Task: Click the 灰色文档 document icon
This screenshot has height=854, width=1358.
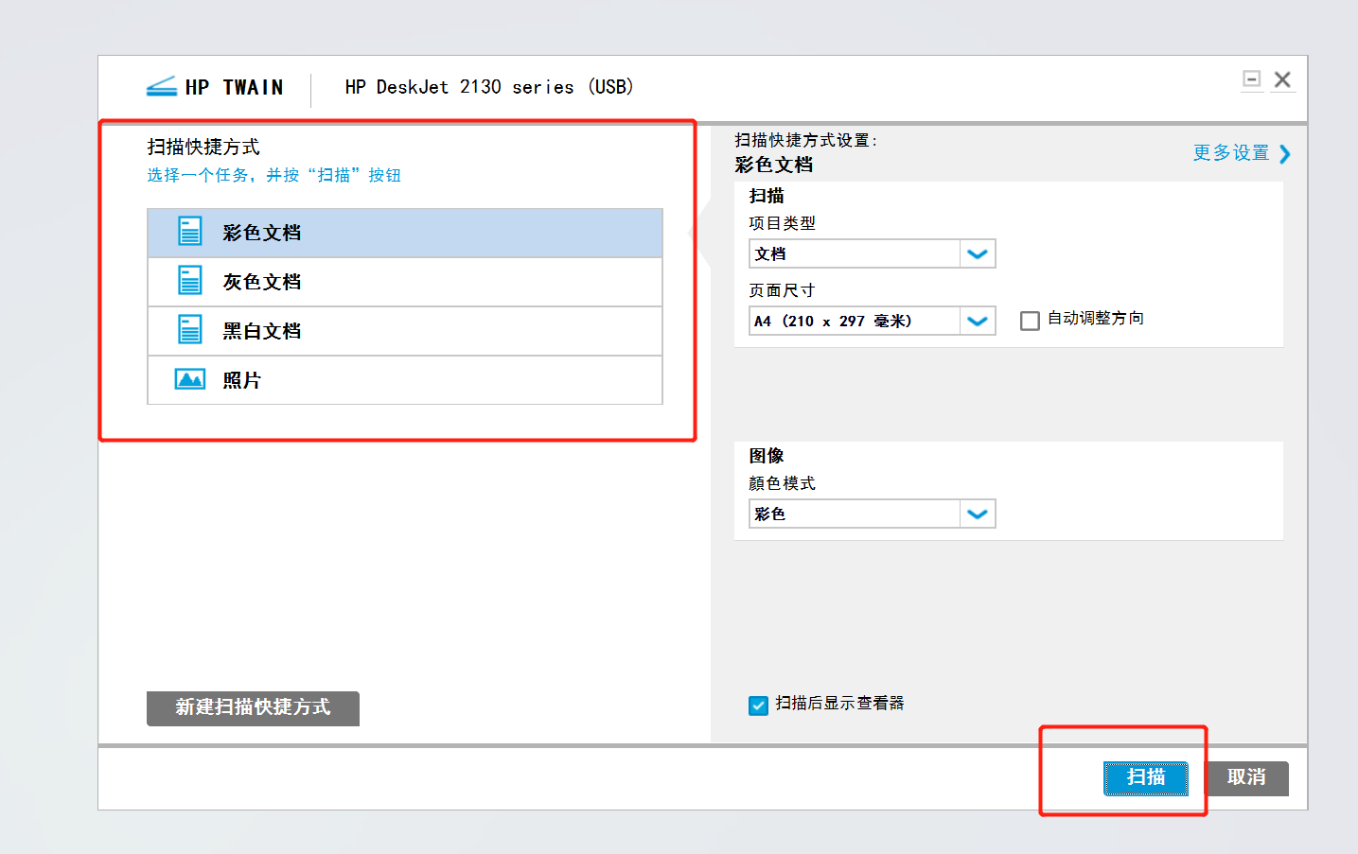Action: [190, 281]
